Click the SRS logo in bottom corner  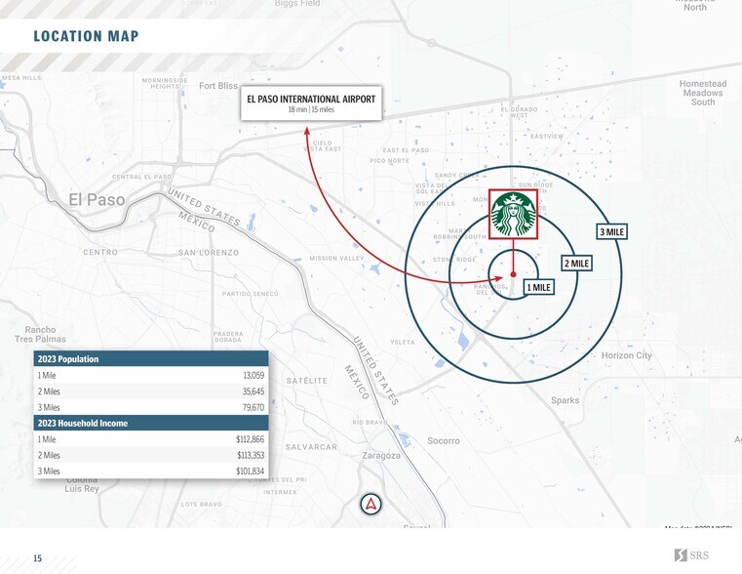(693, 555)
